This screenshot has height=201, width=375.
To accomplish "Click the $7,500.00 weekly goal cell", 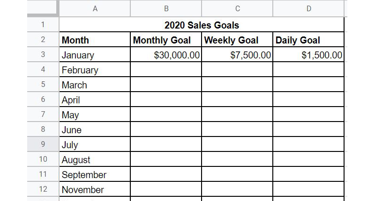I will coord(237,55).
